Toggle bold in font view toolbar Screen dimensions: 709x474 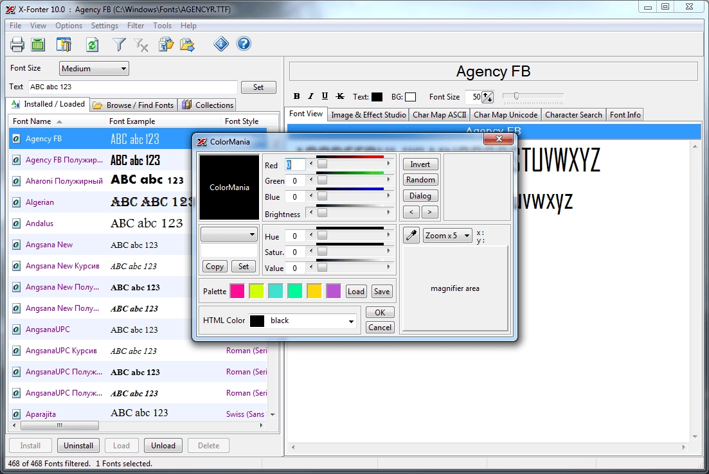coord(296,96)
